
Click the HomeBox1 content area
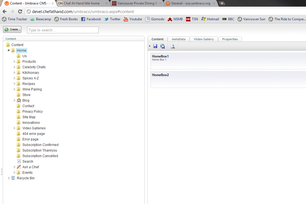pos(228,61)
